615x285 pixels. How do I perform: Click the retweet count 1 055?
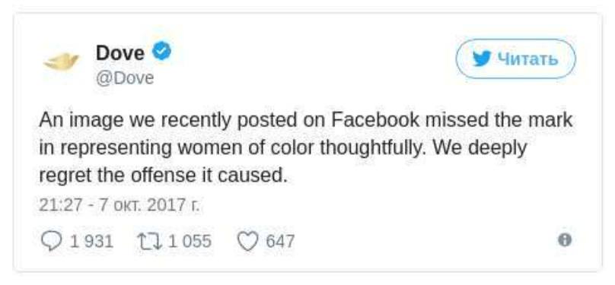click(x=190, y=241)
